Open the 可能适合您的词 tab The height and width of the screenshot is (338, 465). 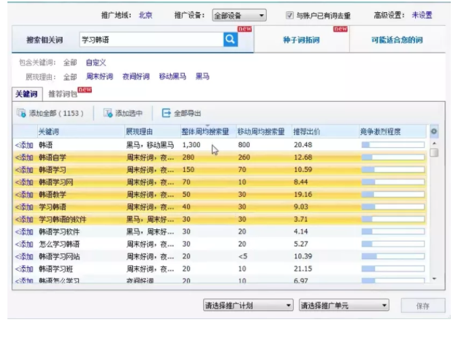pyautogui.click(x=397, y=40)
